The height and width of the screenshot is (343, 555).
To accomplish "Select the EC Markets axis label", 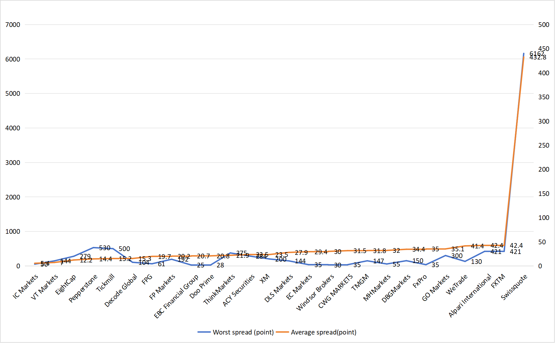I will tap(299, 287).
